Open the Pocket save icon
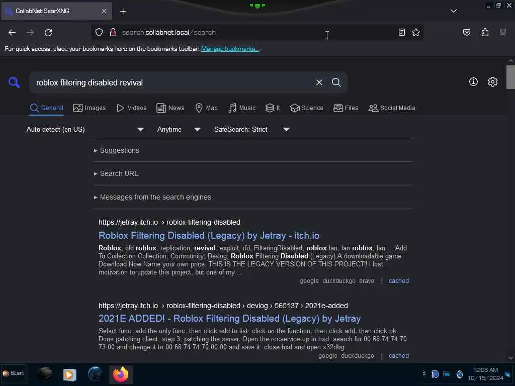515x386 pixels. pos(466,32)
